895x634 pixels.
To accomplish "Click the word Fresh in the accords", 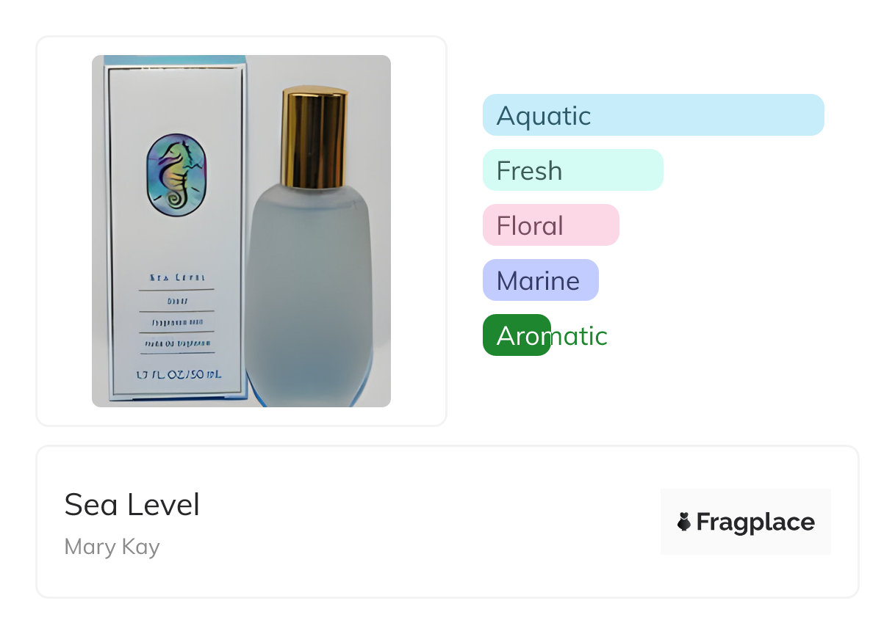I will click(x=529, y=171).
